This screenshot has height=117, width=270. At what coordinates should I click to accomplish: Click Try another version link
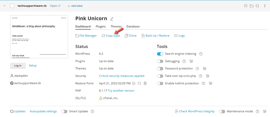(x=121, y=91)
